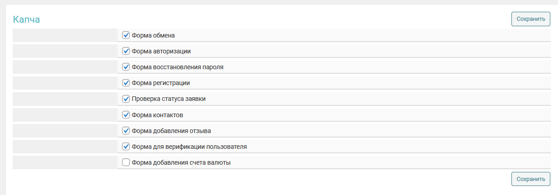This screenshot has width=558, height=195.
Task: Uncheck the Проверка статуса заявки checkbox
Action: point(126,99)
